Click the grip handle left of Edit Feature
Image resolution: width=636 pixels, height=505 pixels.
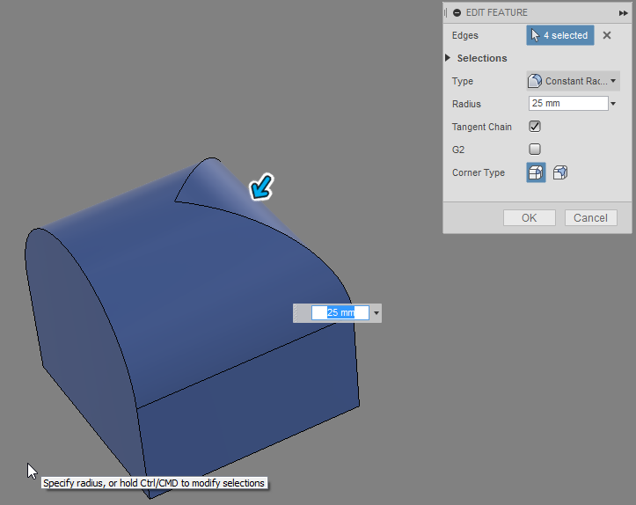[x=446, y=12]
